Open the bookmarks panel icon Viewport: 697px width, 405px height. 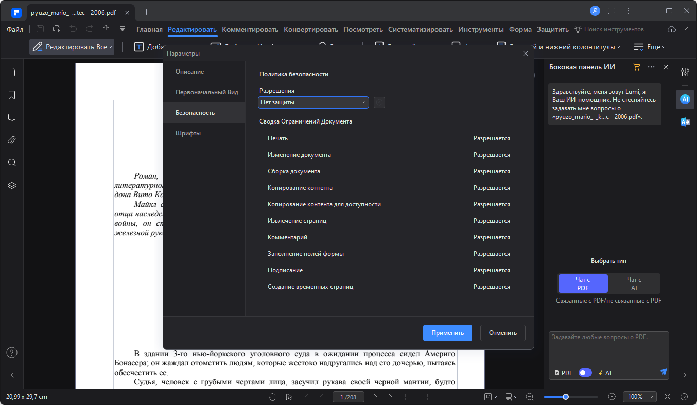tap(12, 95)
